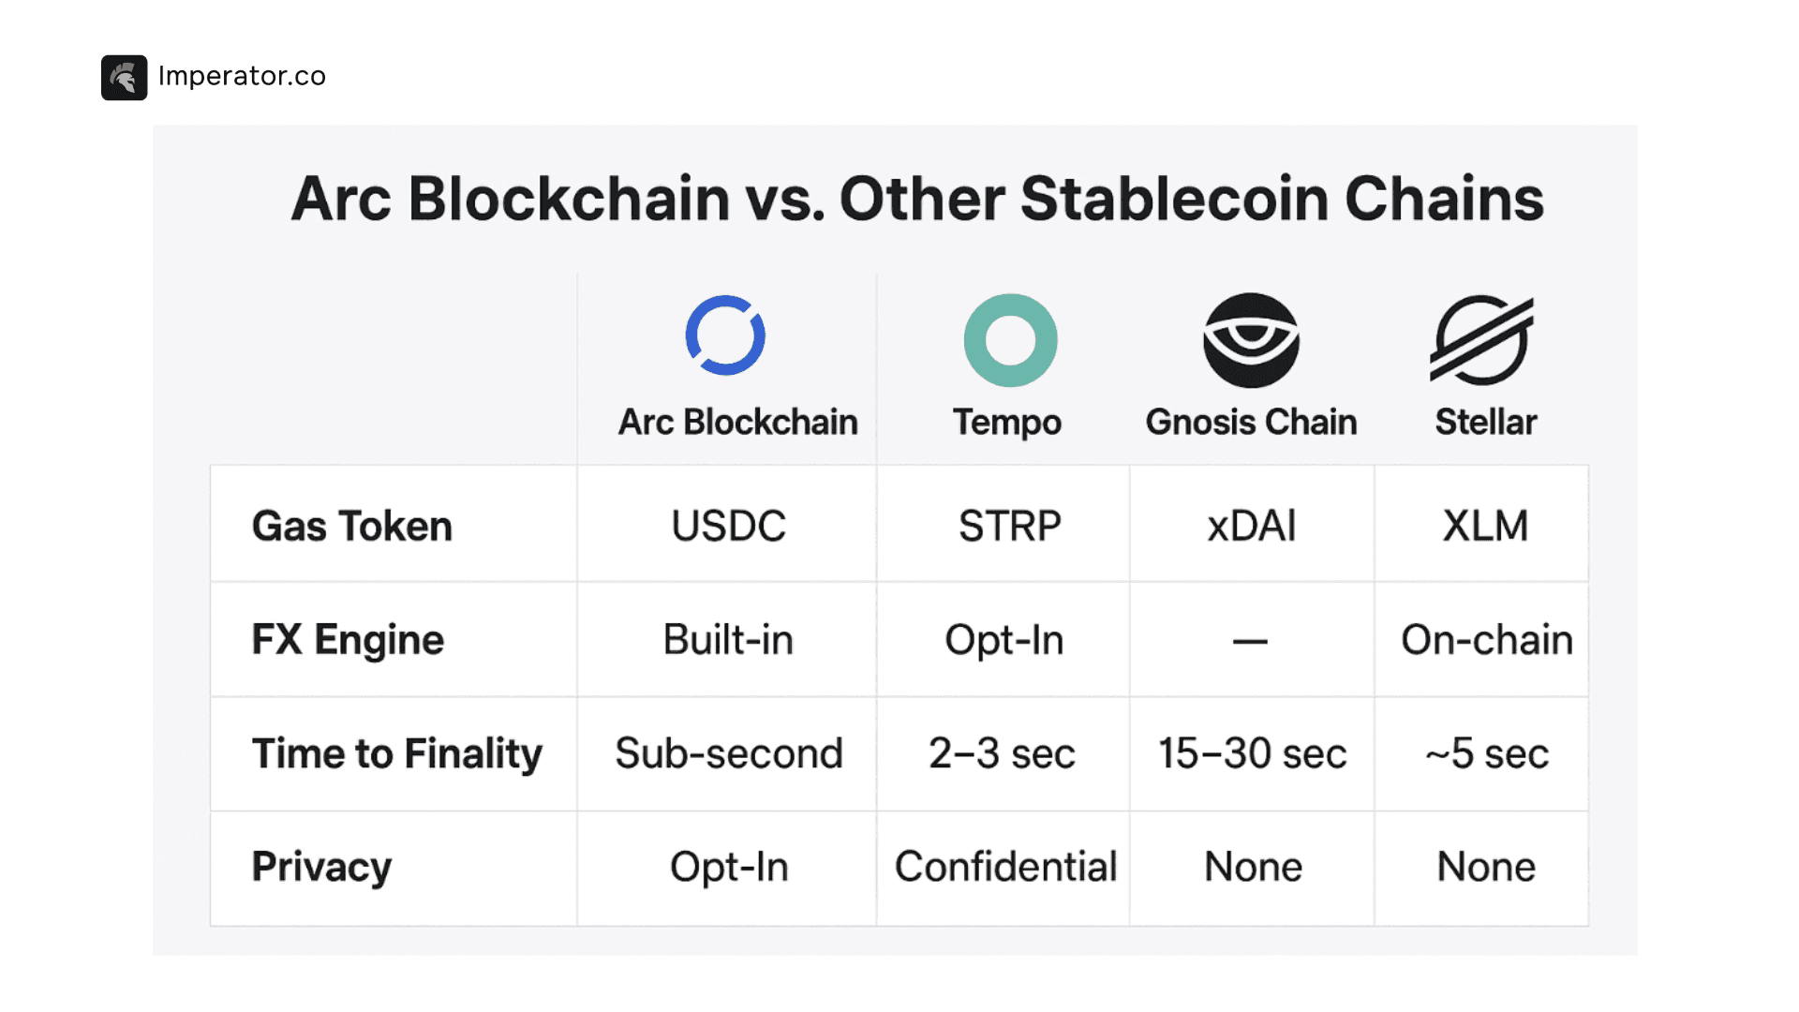Click the Imperator.co brand name text
The image size is (1799, 1012).
coord(242,76)
